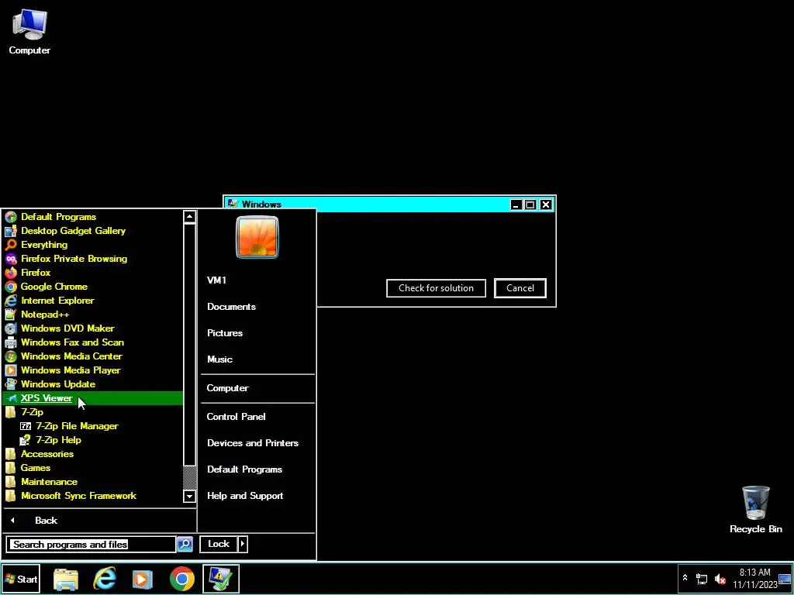Click the Internet Explorer taskbar icon
The height and width of the screenshot is (595, 794).
[x=105, y=579]
